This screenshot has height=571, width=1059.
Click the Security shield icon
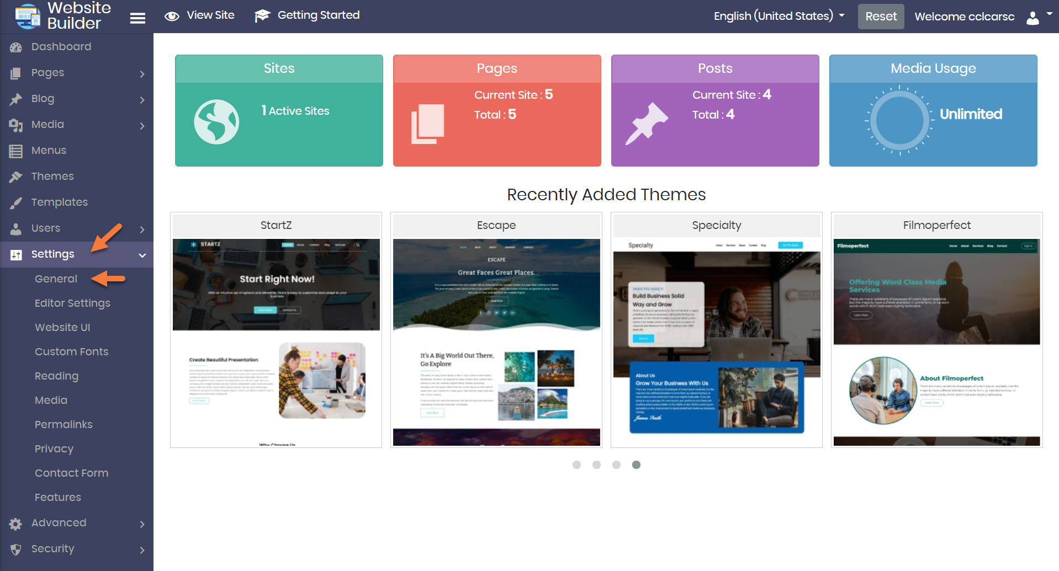(15, 549)
